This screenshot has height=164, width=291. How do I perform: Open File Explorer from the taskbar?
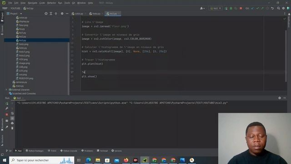click(98, 160)
